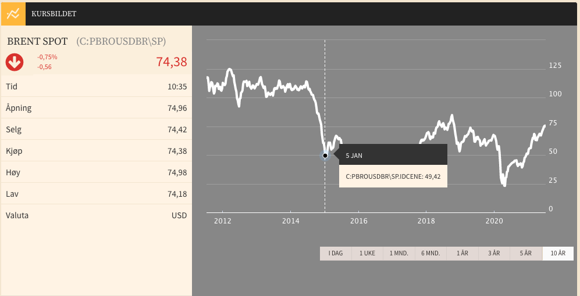Screen dimensions: 580x296
Task: Switch to the 1 ÅR view
Action: coord(462,254)
